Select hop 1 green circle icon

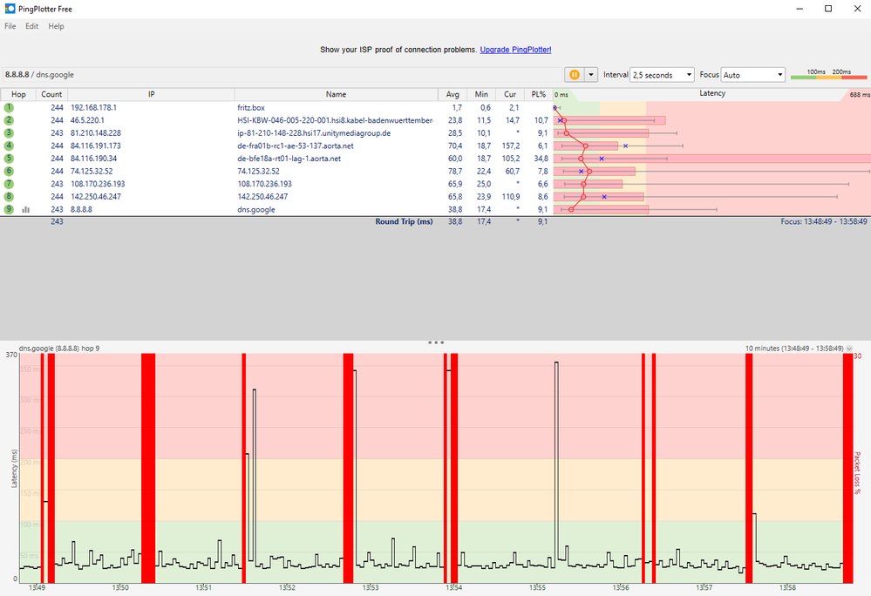[9, 108]
